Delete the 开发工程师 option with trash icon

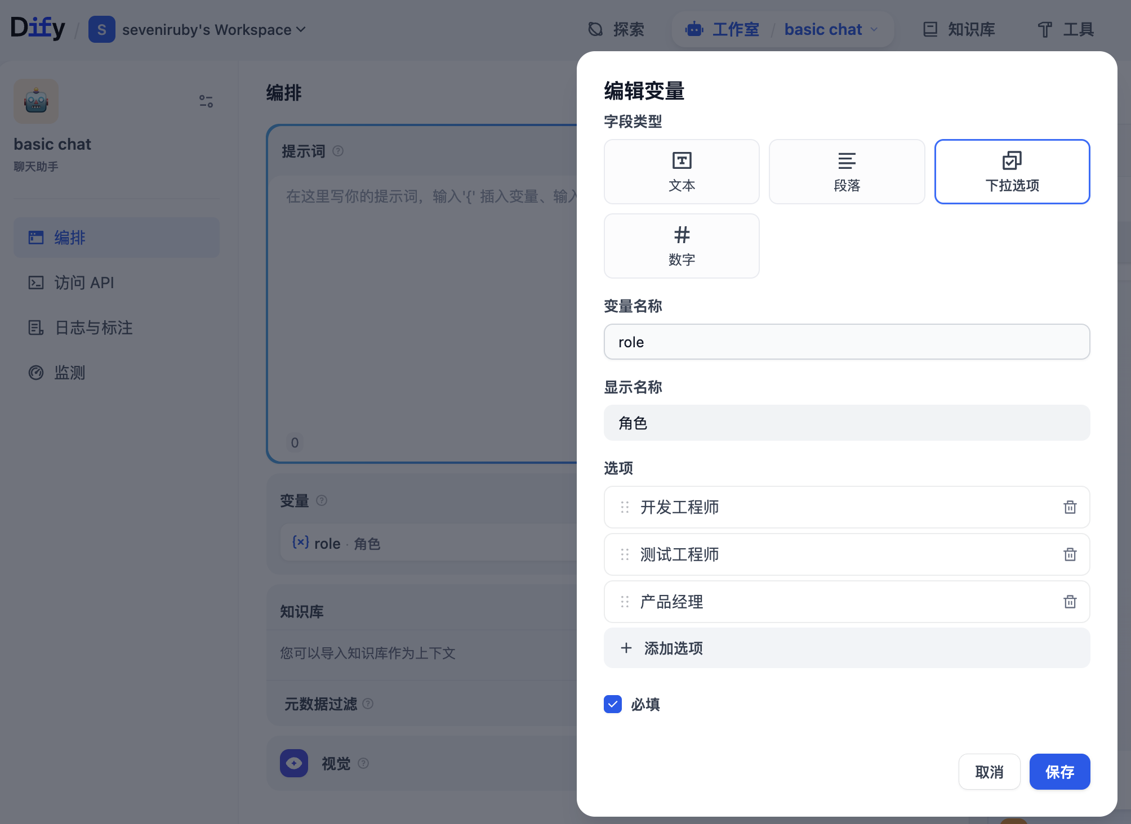pyautogui.click(x=1070, y=507)
